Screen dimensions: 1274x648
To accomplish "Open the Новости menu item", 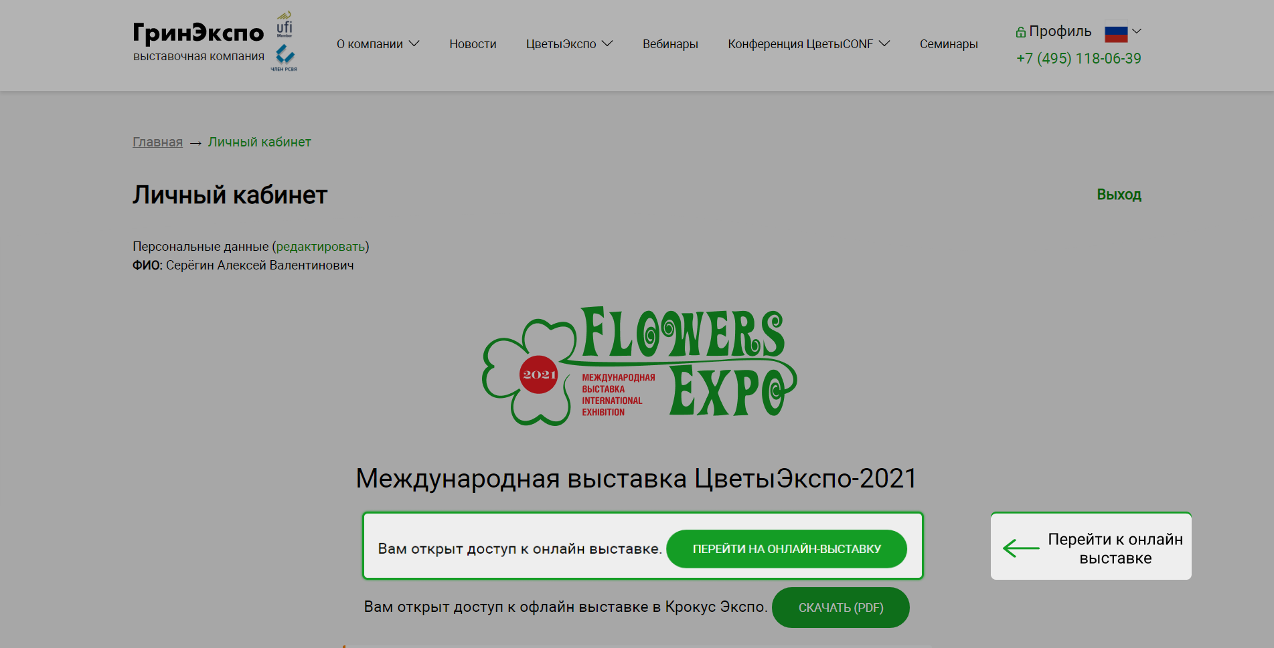I will tap(473, 44).
